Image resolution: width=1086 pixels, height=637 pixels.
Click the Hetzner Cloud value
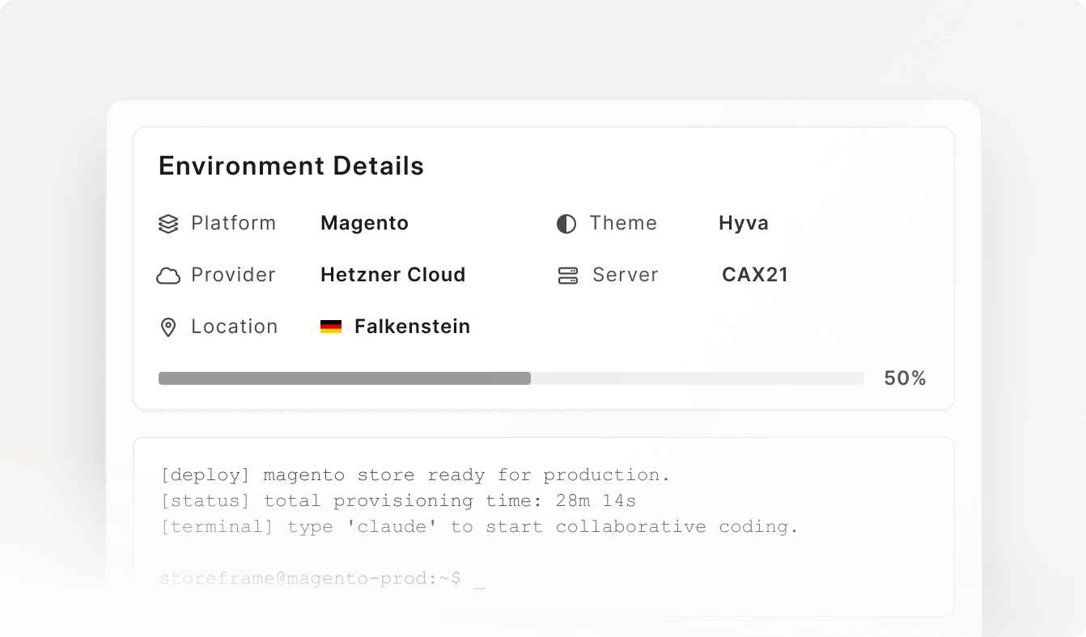(393, 275)
